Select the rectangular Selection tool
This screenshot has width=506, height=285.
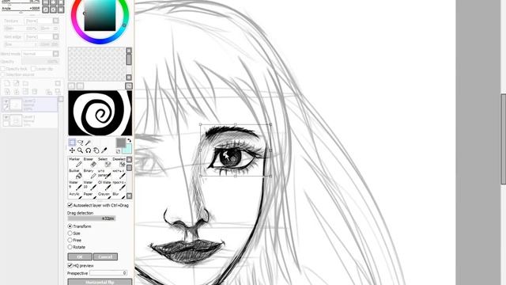click(x=72, y=142)
